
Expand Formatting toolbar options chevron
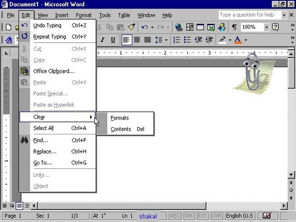click(292, 40)
